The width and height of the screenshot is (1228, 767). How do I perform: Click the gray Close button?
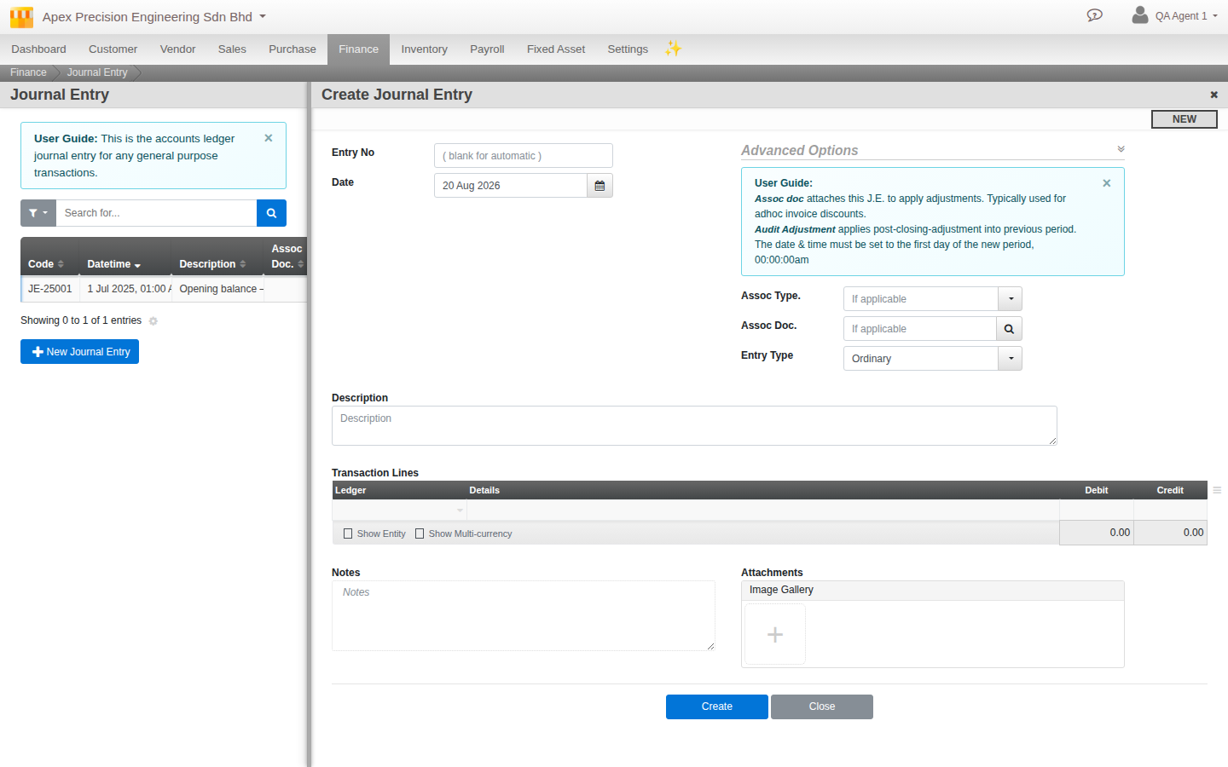pos(822,706)
